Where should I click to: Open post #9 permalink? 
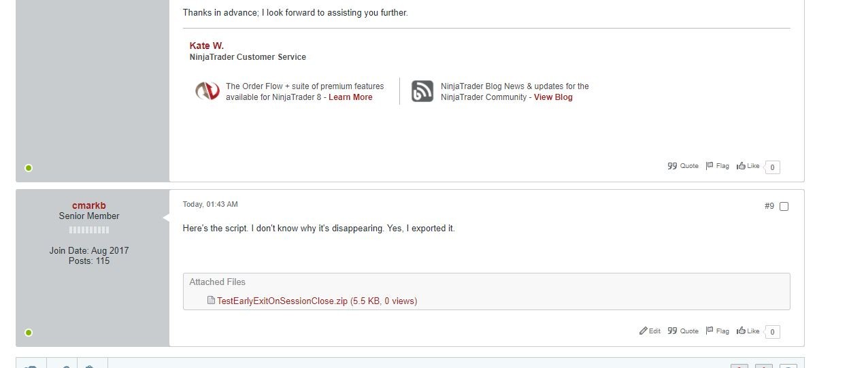tap(769, 206)
